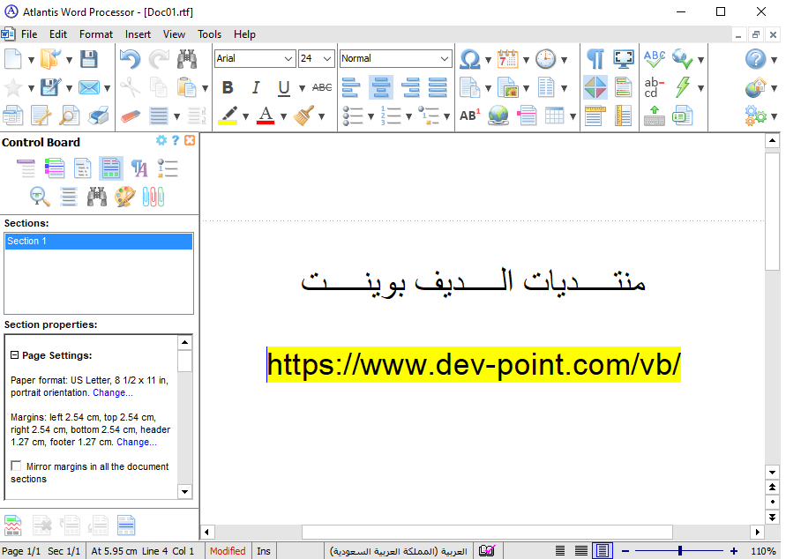
Task: Toggle fullscreen mode with the monitor icon
Action: tap(624, 59)
